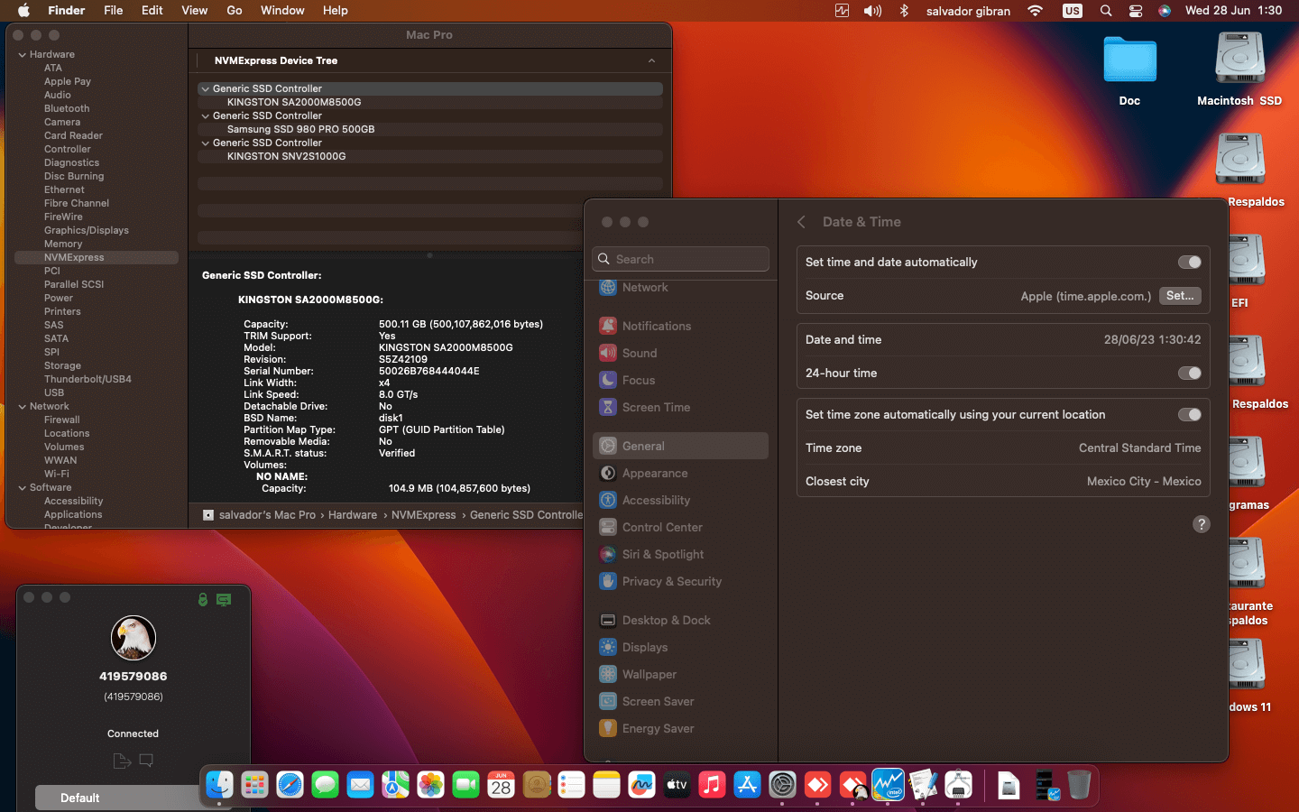Open Siri & Spotlight settings

(681, 554)
